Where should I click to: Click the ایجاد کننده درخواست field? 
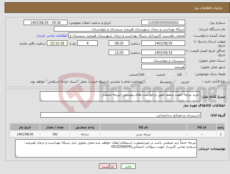click(x=127, y=35)
